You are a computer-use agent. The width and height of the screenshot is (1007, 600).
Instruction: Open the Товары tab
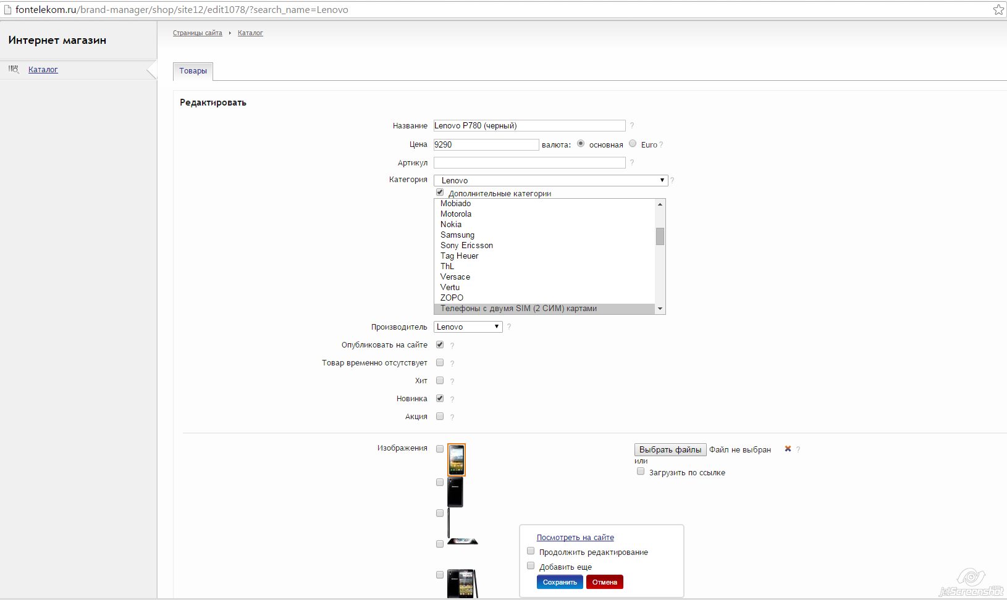coord(193,71)
